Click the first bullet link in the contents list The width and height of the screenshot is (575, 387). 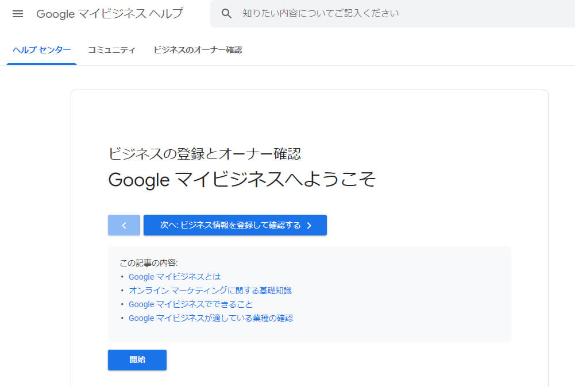click(174, 276)
